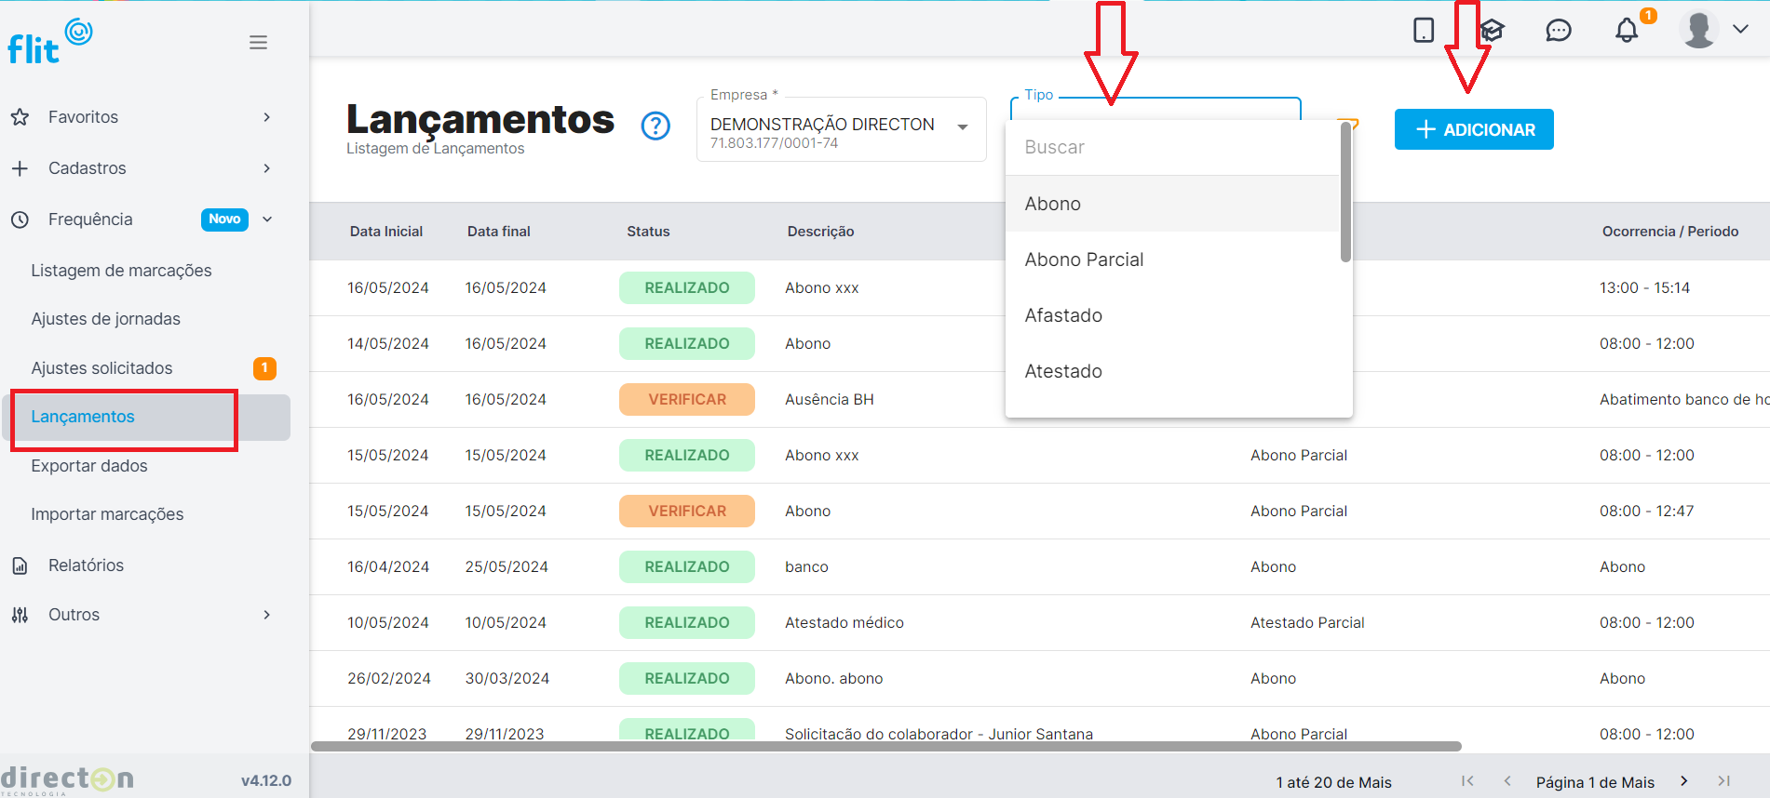Open the tablet device icon in header
This screenshot has width=1770, height=798.
(1424, 30)
